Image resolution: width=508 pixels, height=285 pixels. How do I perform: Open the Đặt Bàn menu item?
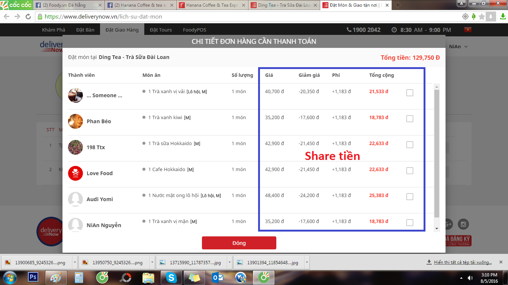click(x=85, y=30)
